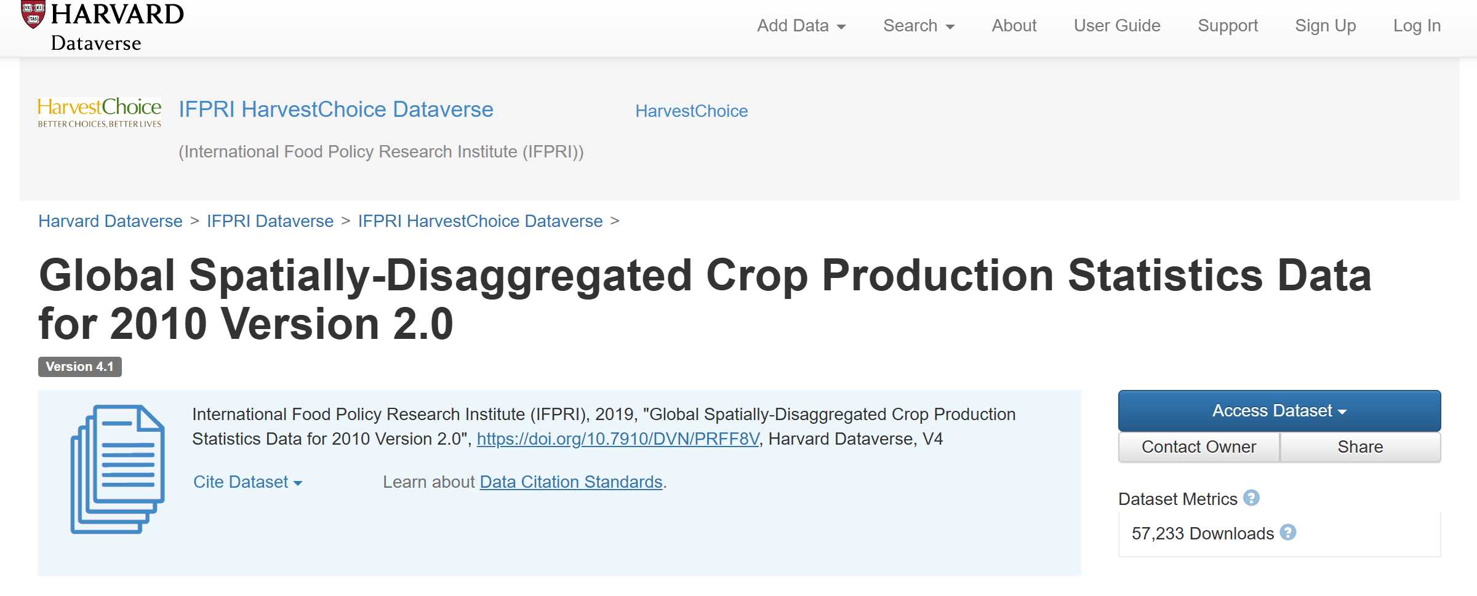Open the About menu item
Image resolution: width=1477 pixels, height=596 pixels.
(x=1014, y=26)
